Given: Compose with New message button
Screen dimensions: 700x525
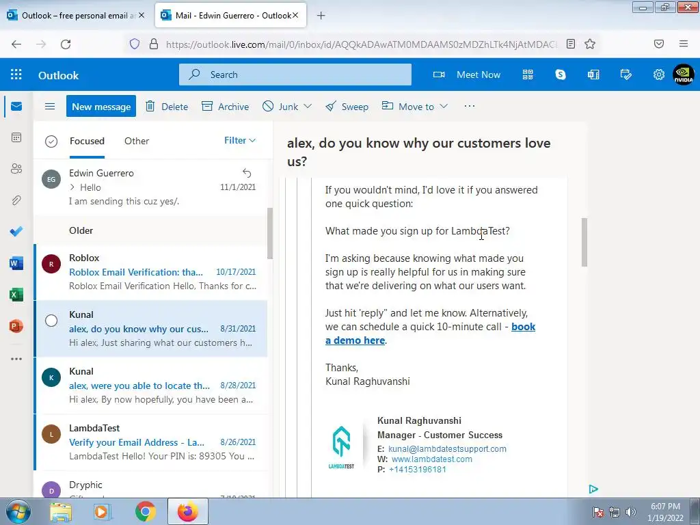Looking at the screenshot, I should coord(101,106).
